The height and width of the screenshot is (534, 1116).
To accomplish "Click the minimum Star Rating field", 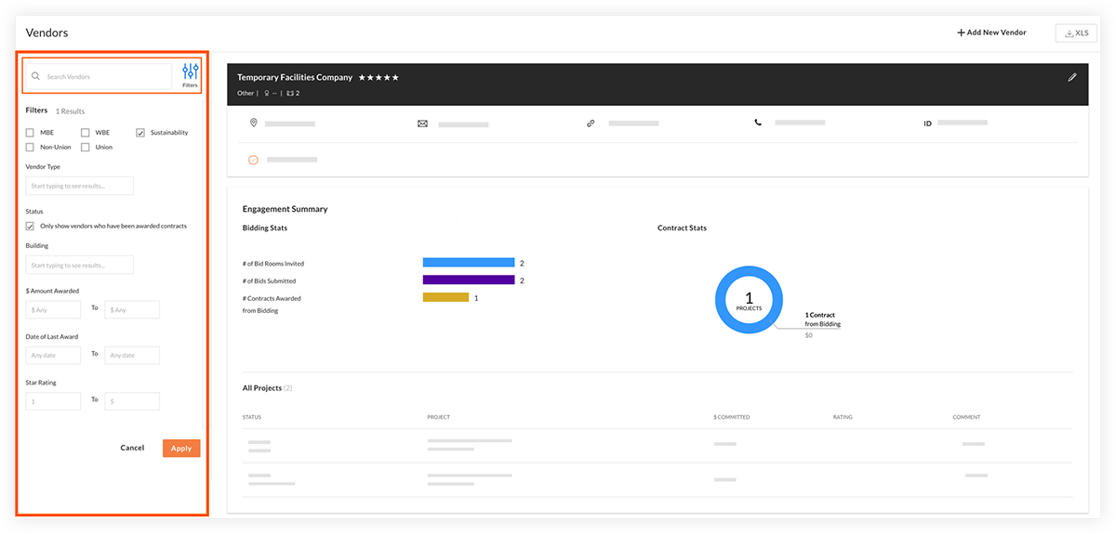I will pyautogui.click(x=53, y=401).
